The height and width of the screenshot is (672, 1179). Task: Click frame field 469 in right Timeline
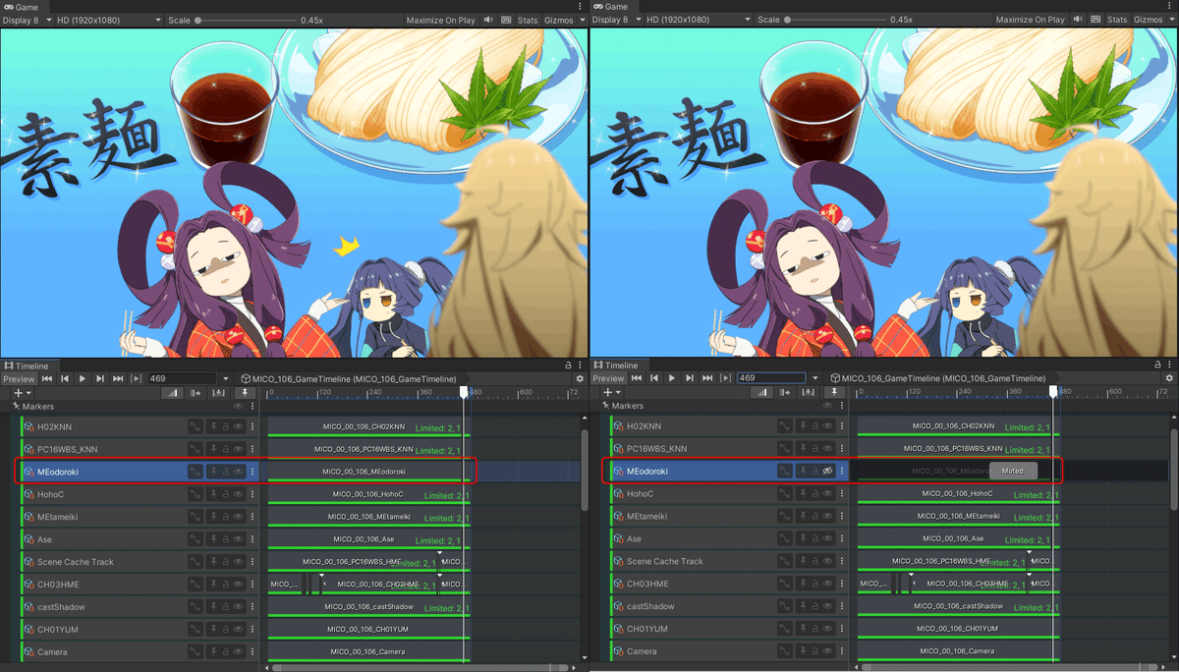pos(771,378)
